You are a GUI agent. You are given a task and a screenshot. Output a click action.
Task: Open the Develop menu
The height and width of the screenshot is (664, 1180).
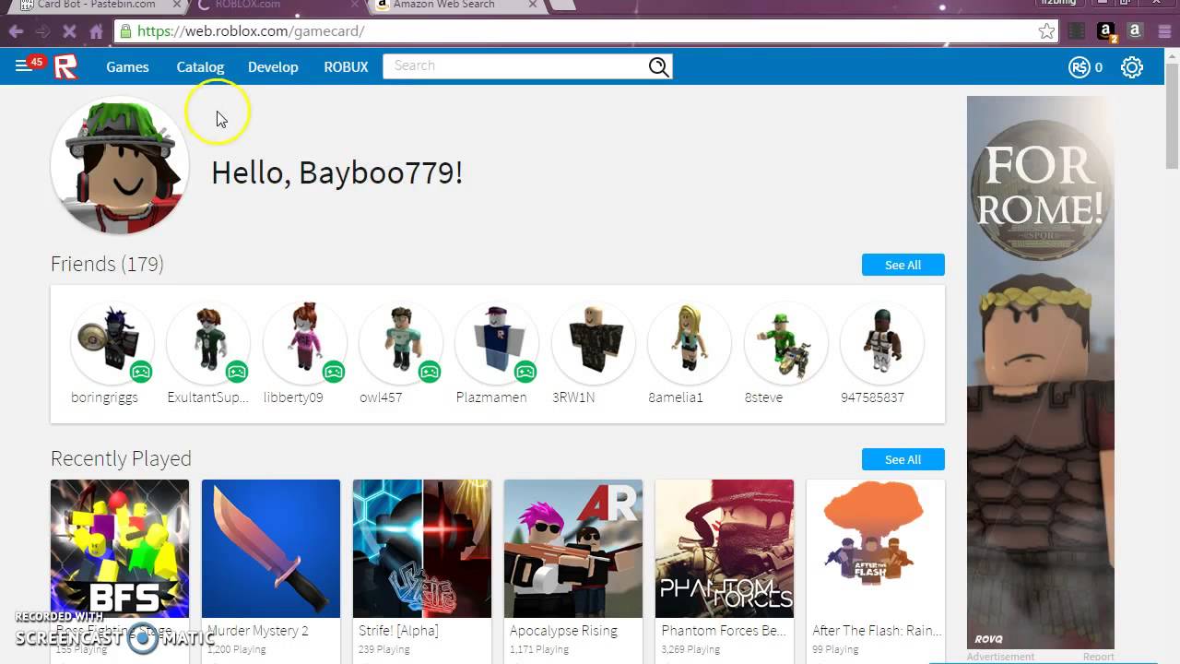[273, 66]
